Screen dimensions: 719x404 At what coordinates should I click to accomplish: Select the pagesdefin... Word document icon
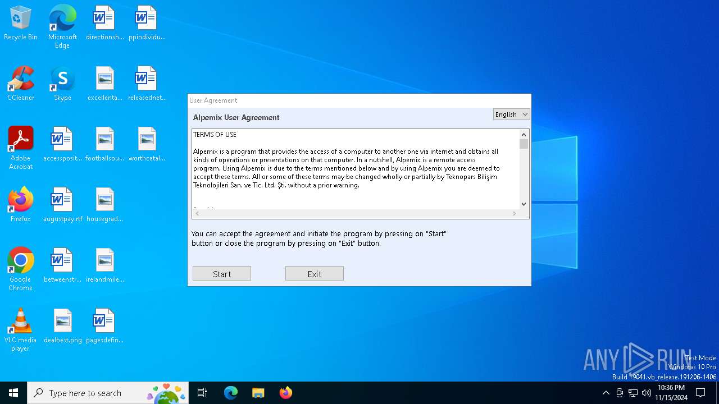click(104, 326)
